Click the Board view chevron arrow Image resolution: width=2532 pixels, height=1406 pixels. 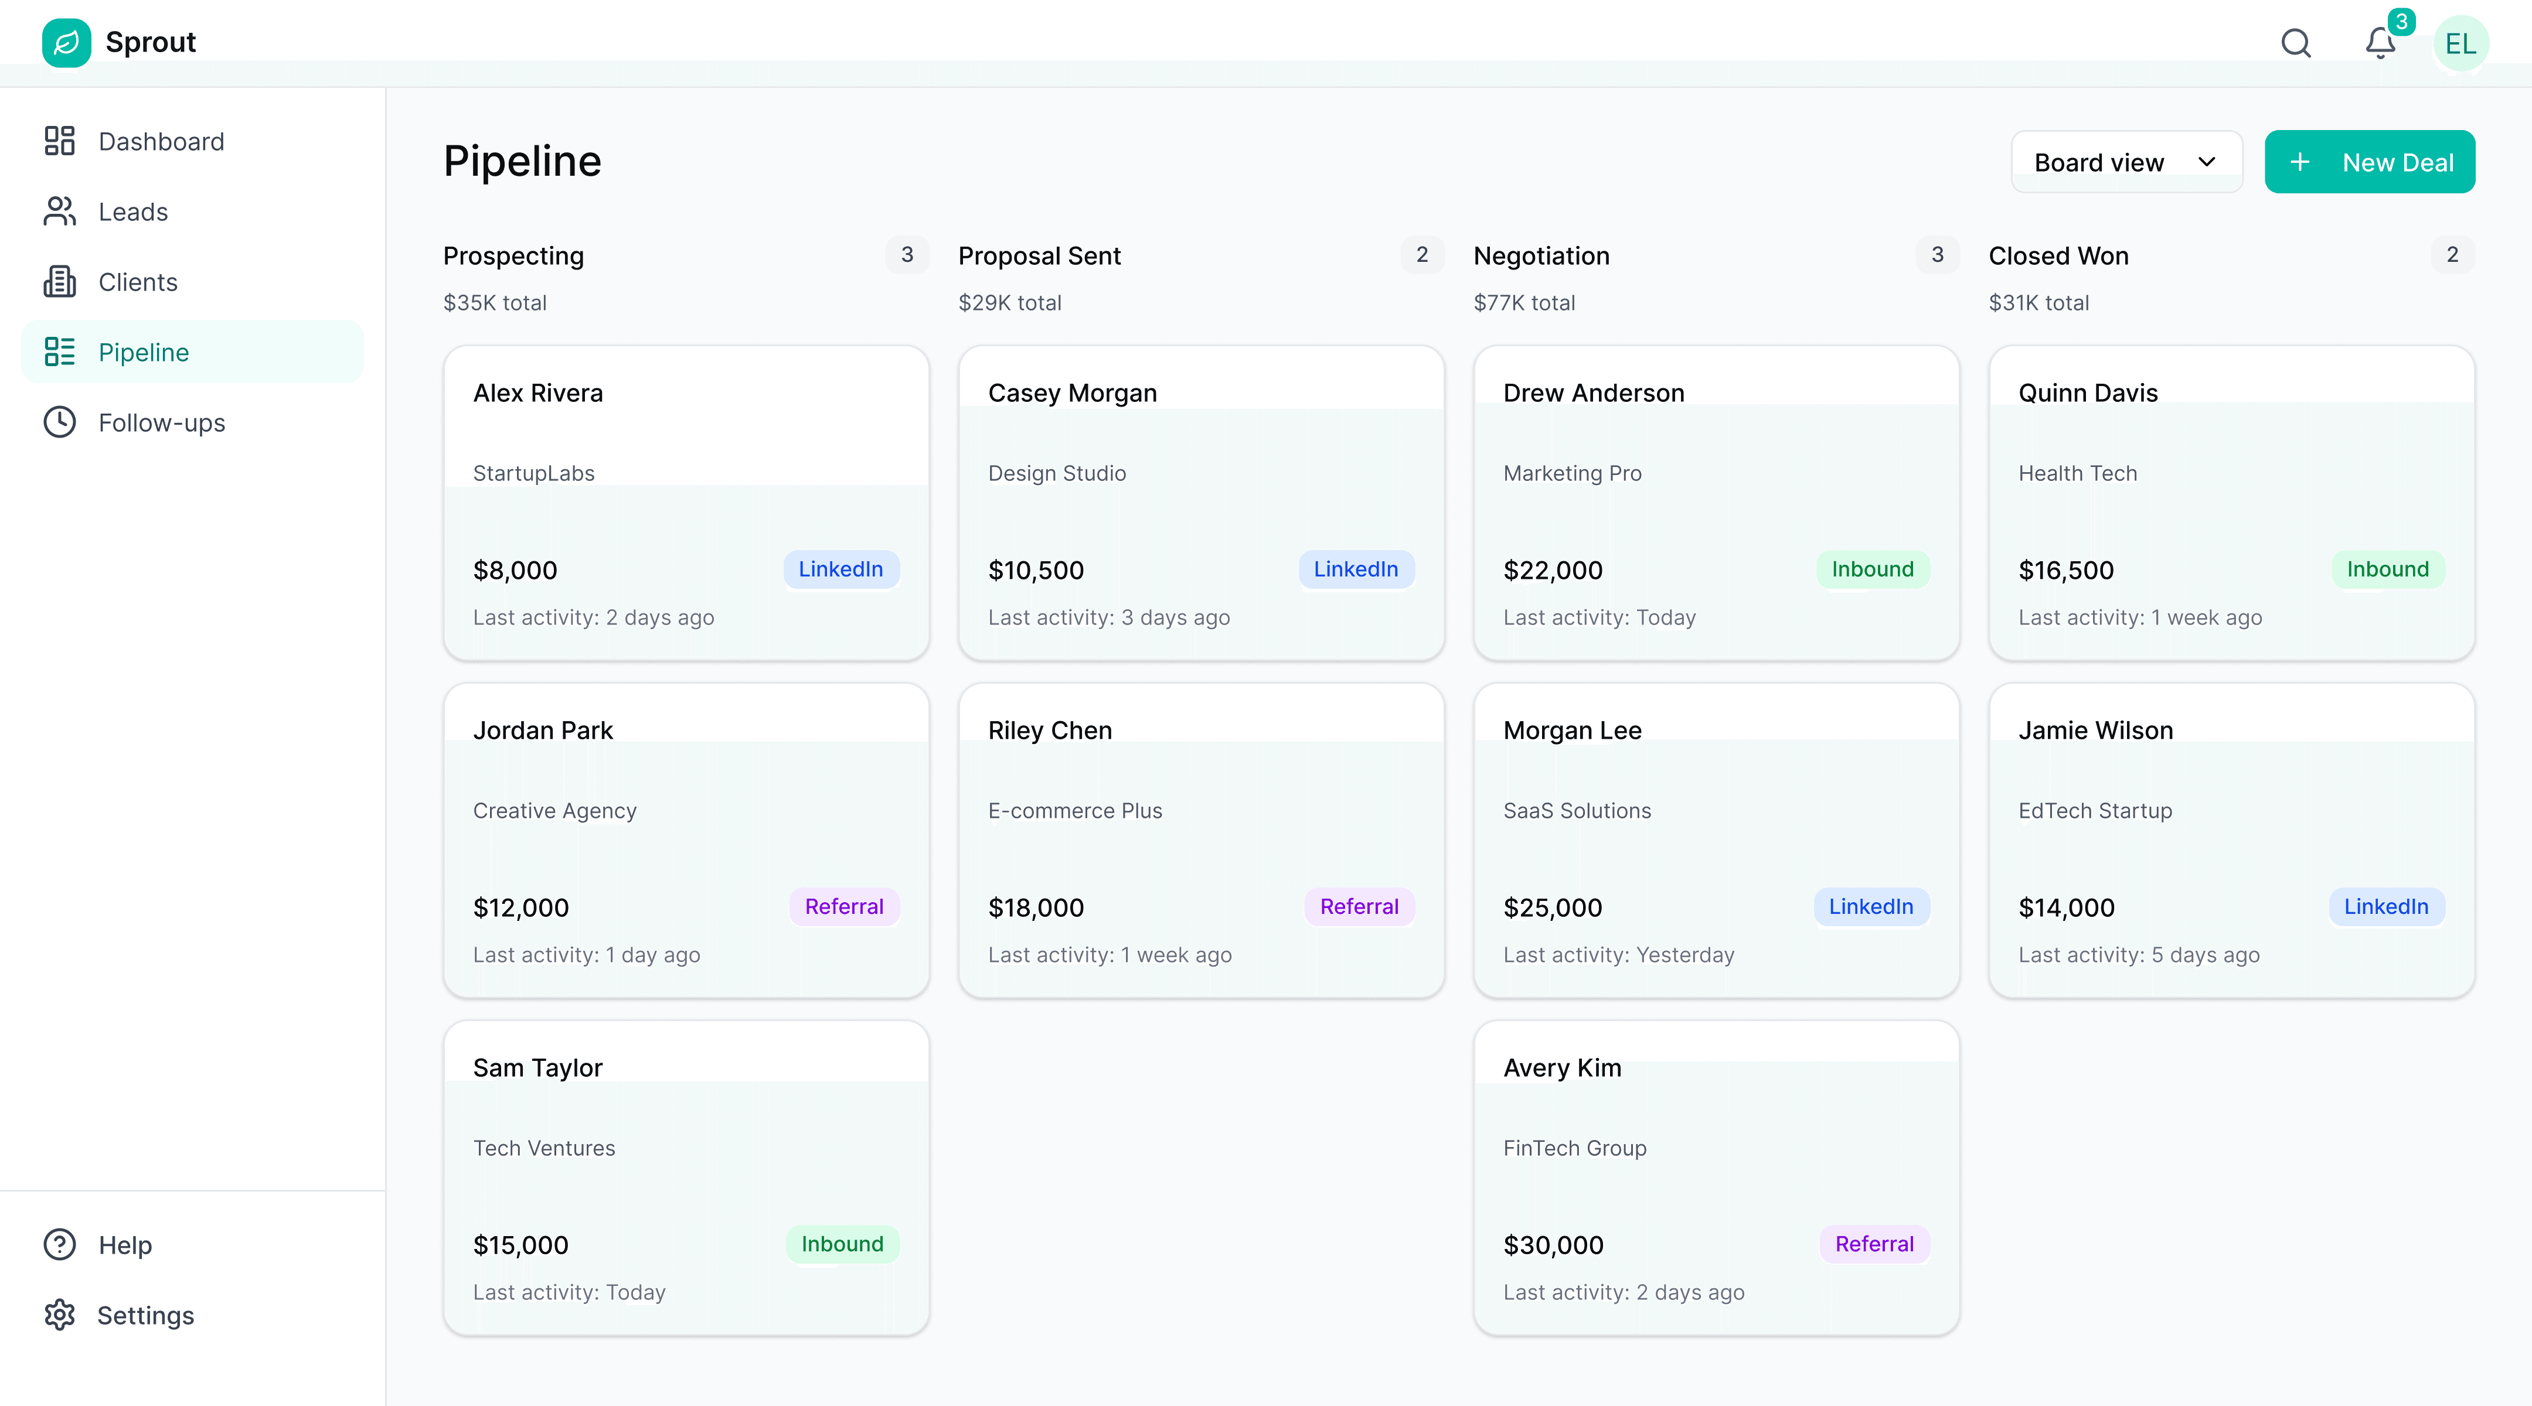2207,162
